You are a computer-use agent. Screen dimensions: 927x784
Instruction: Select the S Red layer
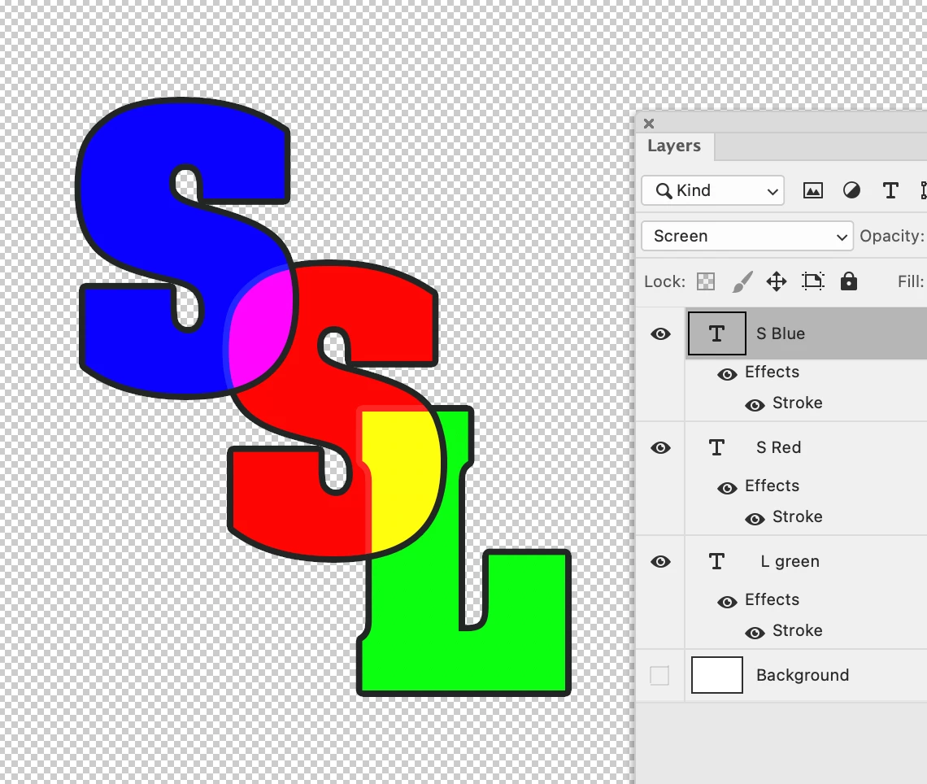[779, 447]
